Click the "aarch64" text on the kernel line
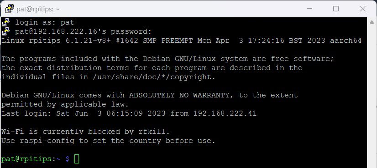Screen dimensions: 377x168 coord(346,41)
